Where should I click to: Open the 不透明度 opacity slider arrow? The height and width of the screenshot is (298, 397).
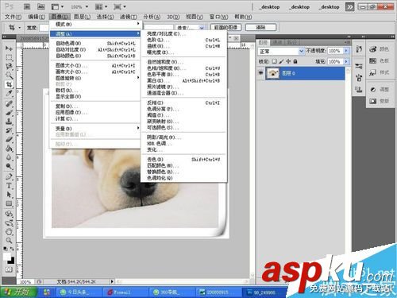click(346, 51)
